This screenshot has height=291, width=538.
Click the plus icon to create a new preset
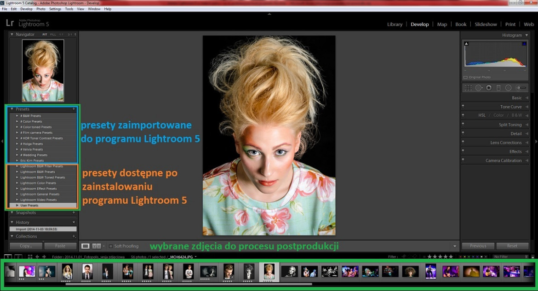pyautogui.click(x=74, y=109)
